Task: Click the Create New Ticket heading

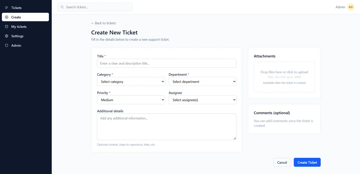Action: click(114, 32)
